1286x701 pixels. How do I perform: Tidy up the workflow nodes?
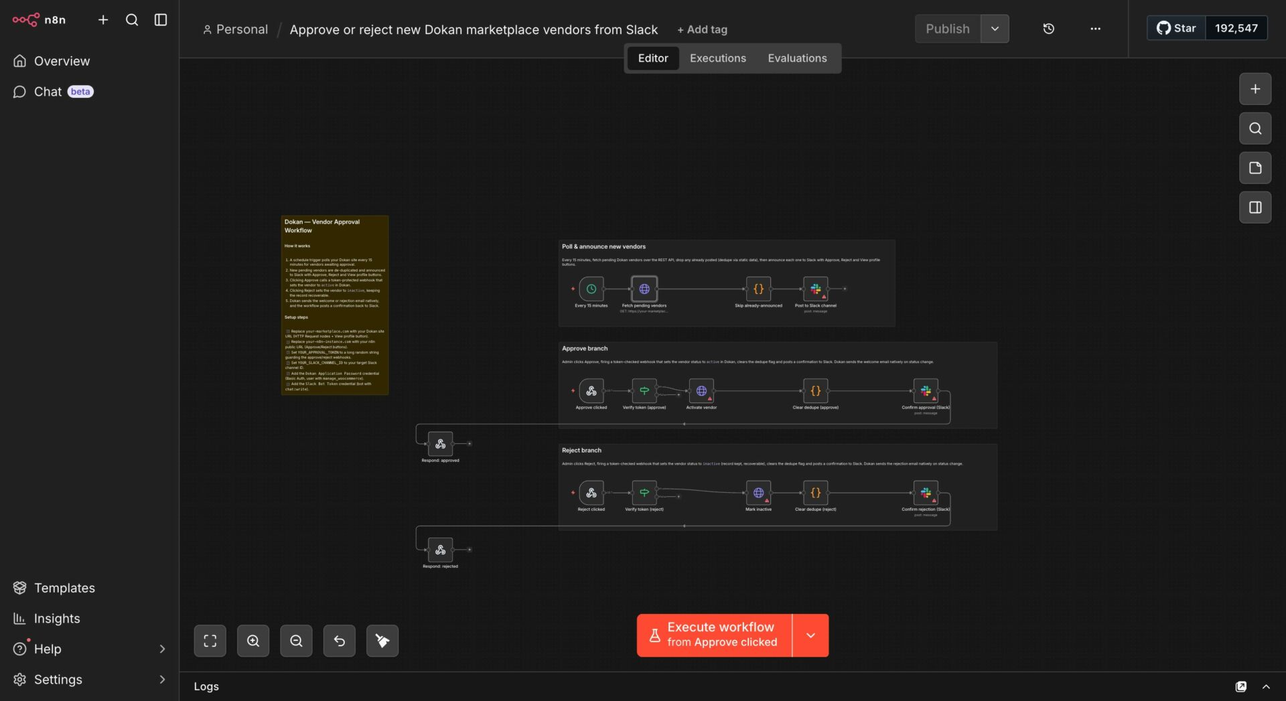pos(382,641)
